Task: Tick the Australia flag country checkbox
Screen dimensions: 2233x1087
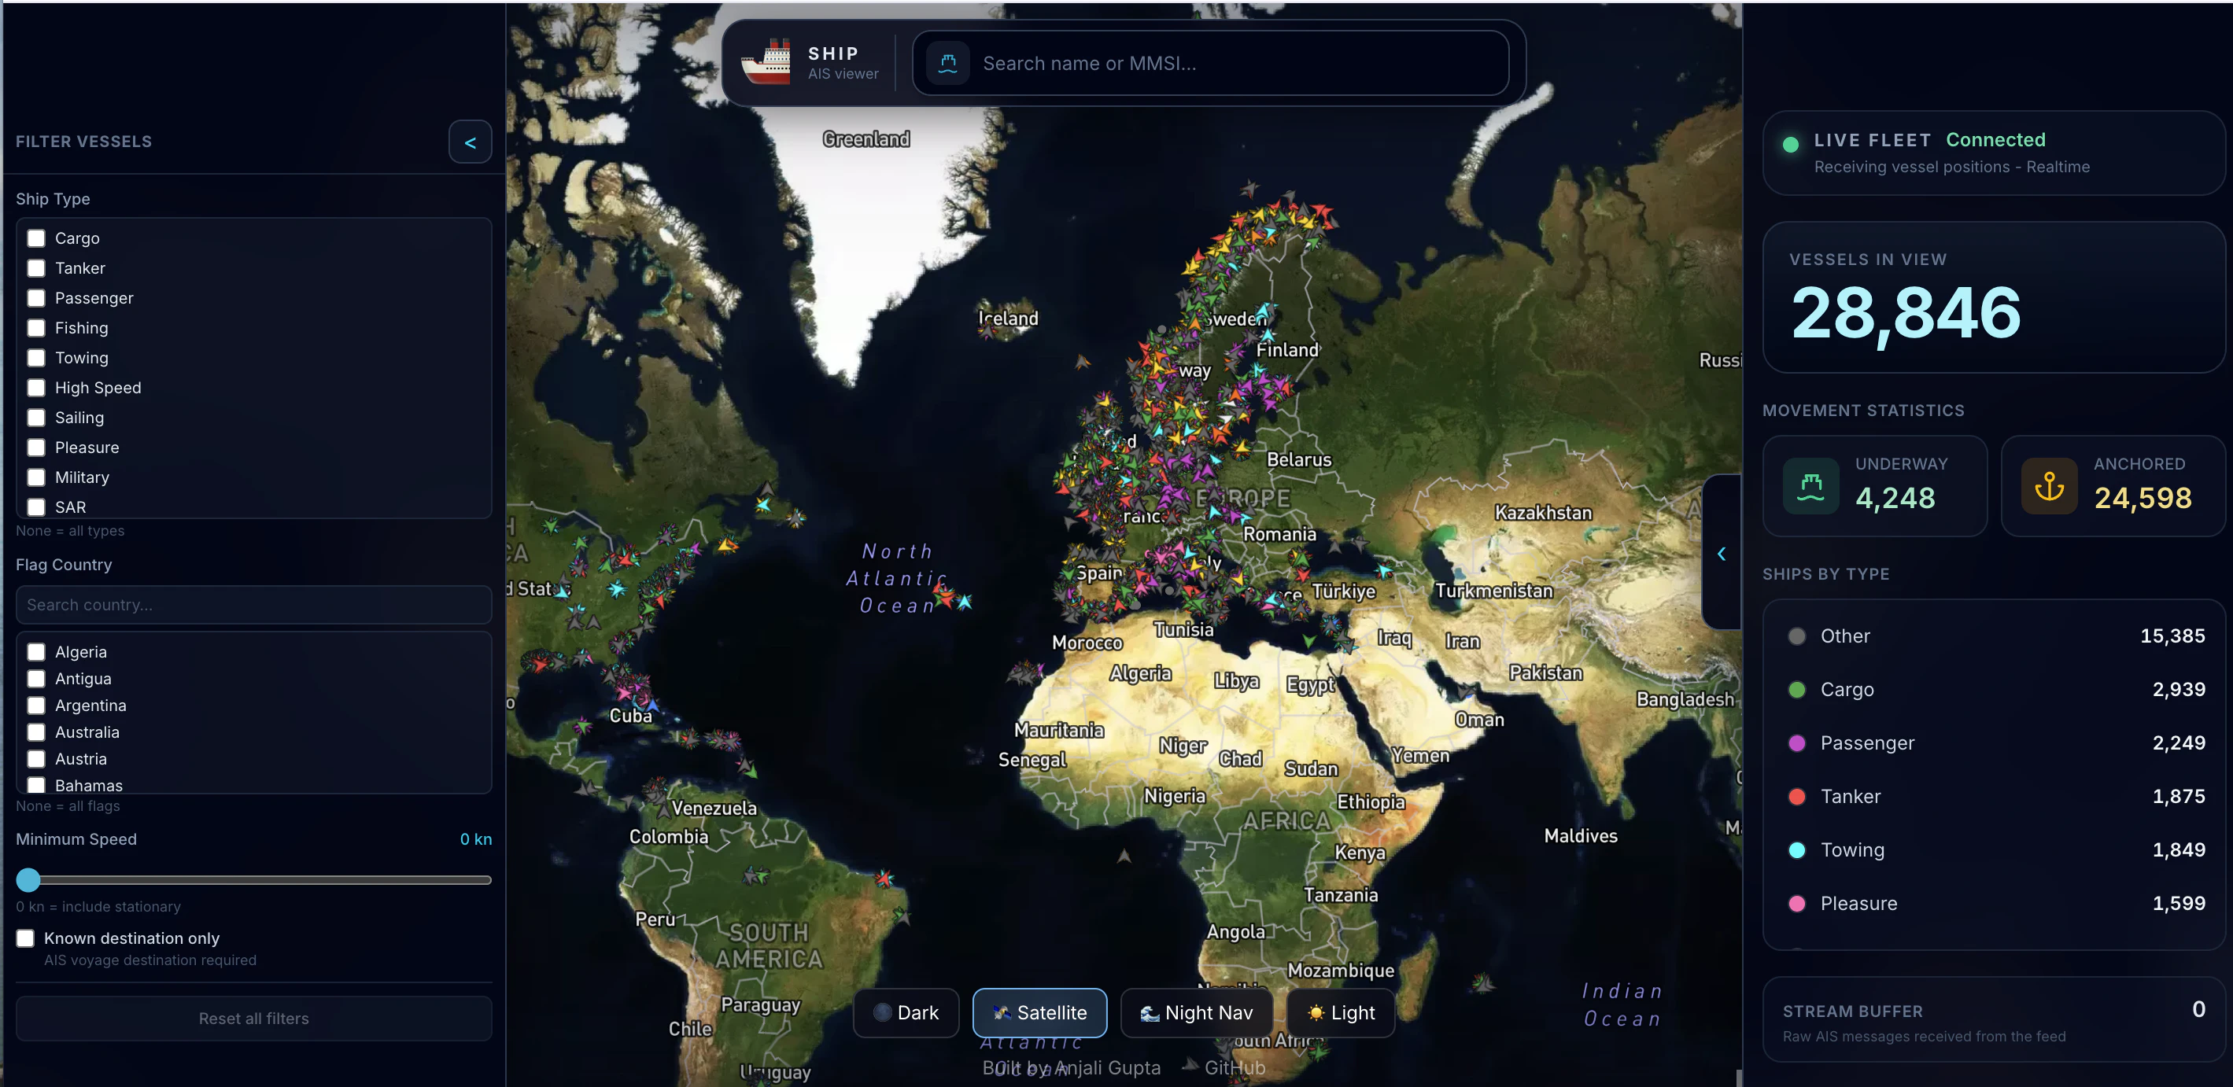Action: coord(36,732)
